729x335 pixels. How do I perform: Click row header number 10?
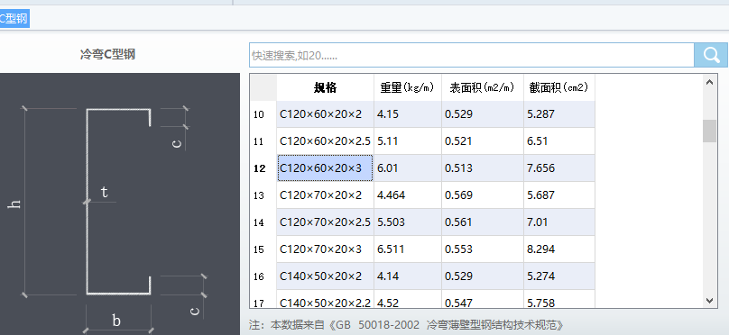[263, 114]
